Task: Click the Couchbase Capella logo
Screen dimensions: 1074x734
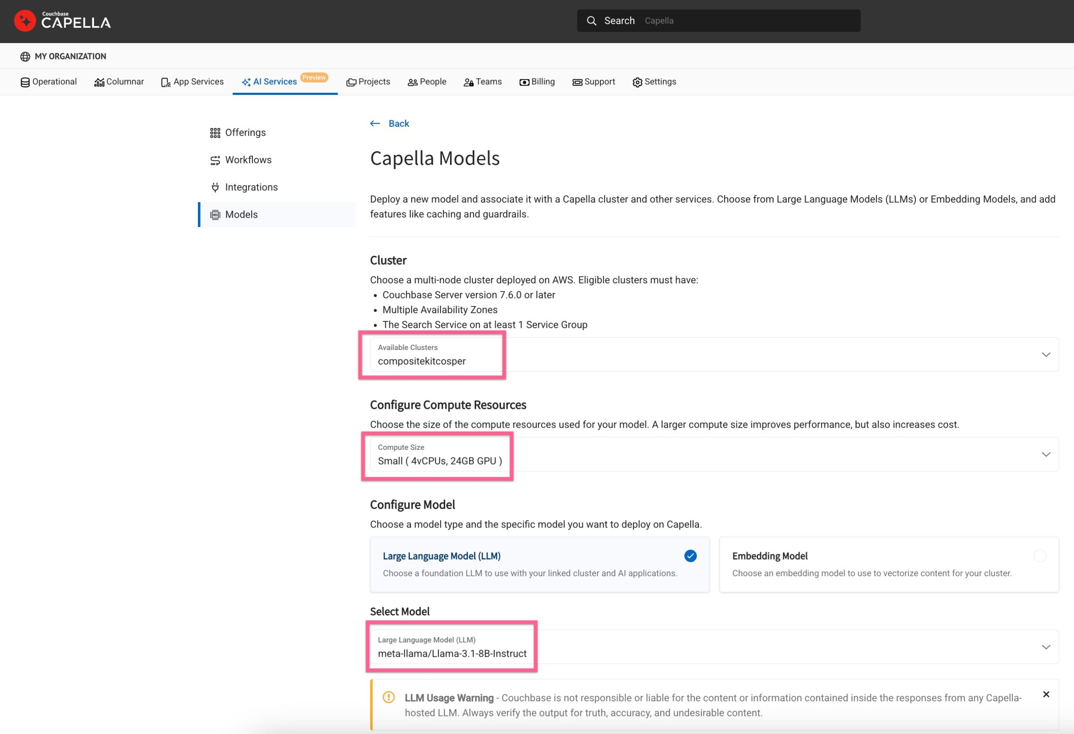Action: tap(63, 21)
